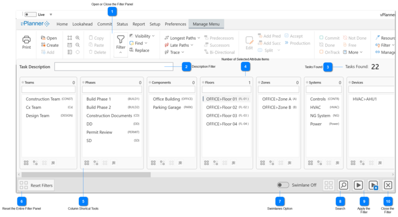The image size is (398, 217).
Task: Apply the filter with play button
Action: pyautogui.click(x=358, y=185)
